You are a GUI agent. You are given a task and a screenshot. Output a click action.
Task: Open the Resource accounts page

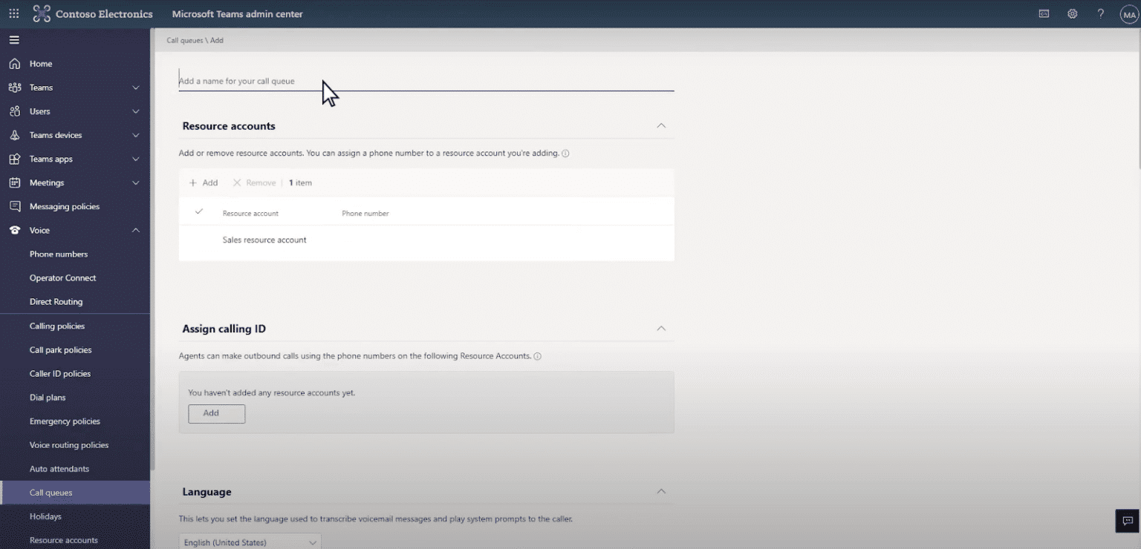tap(65, 539)
